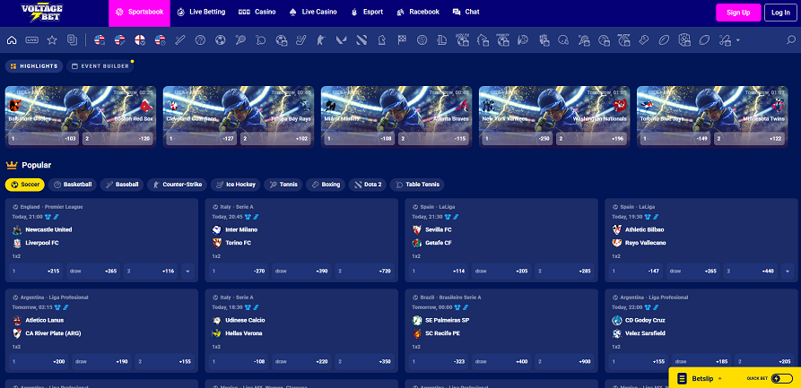Select the checkered racing flag icon
Screen dimensions: 801x388
(x=402, y=39)
